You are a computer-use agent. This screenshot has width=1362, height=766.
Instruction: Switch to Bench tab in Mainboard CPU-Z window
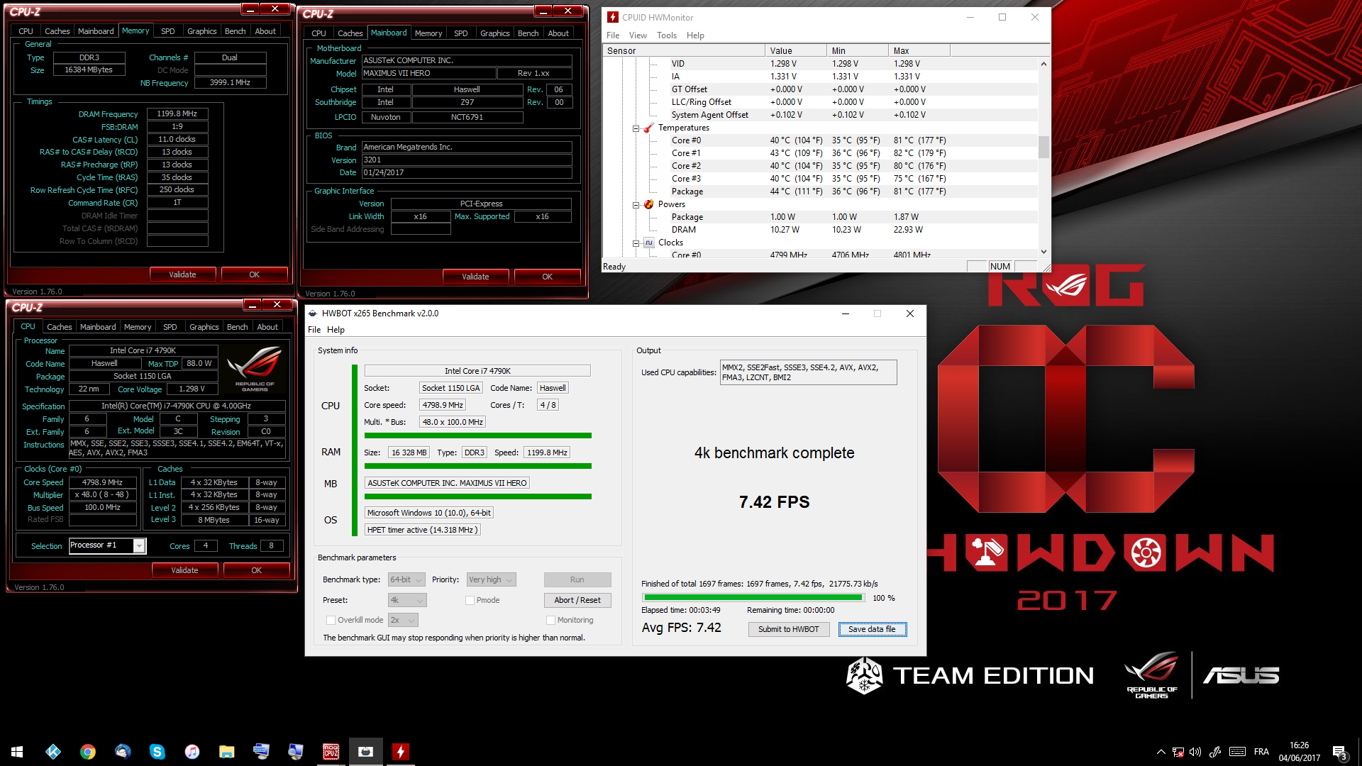[x=528, y=33]
